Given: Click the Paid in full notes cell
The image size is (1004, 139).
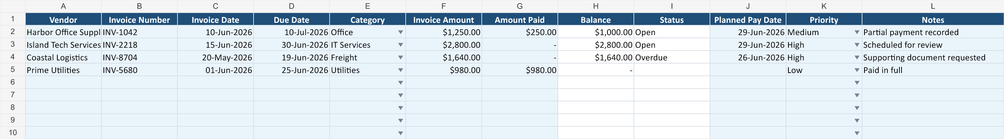Looking at the screenshot, I should pos(933,70).
